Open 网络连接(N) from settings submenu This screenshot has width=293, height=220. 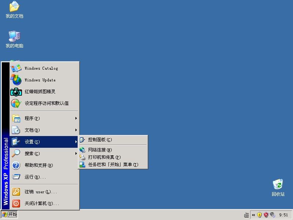[113, 150]
